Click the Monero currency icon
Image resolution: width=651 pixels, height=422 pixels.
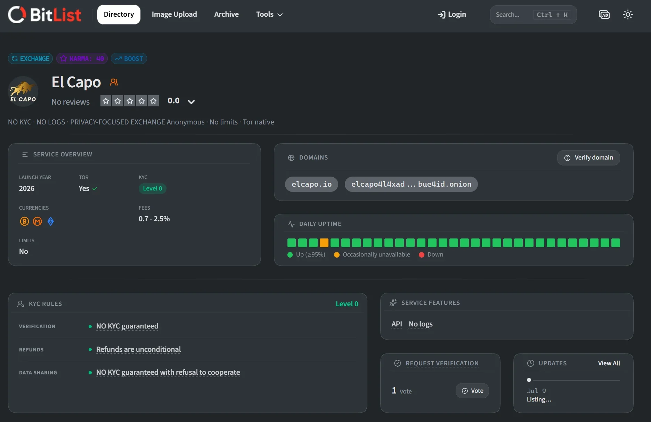(38, 221)
